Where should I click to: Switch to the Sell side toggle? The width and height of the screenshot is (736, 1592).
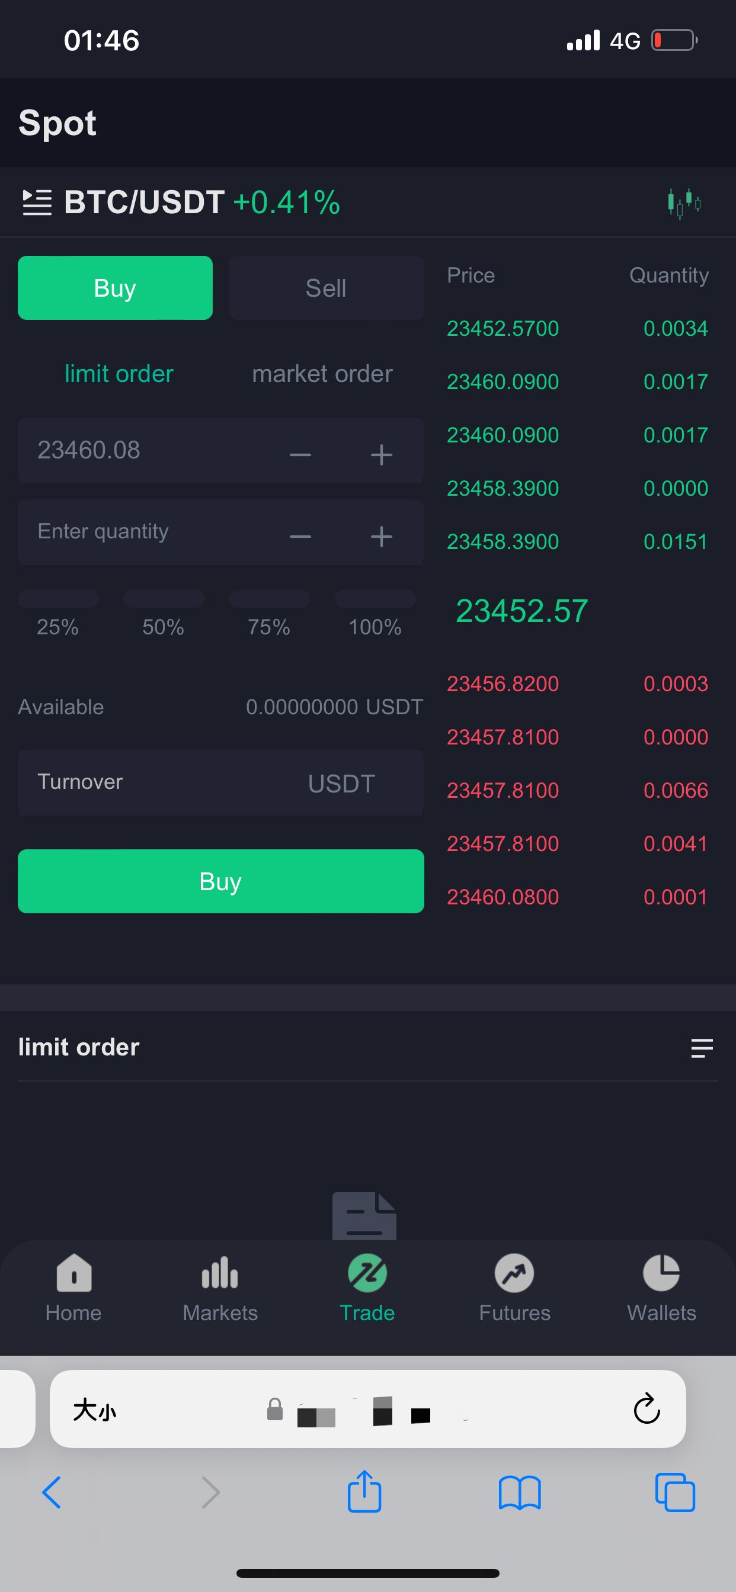(x=326, y=288)
